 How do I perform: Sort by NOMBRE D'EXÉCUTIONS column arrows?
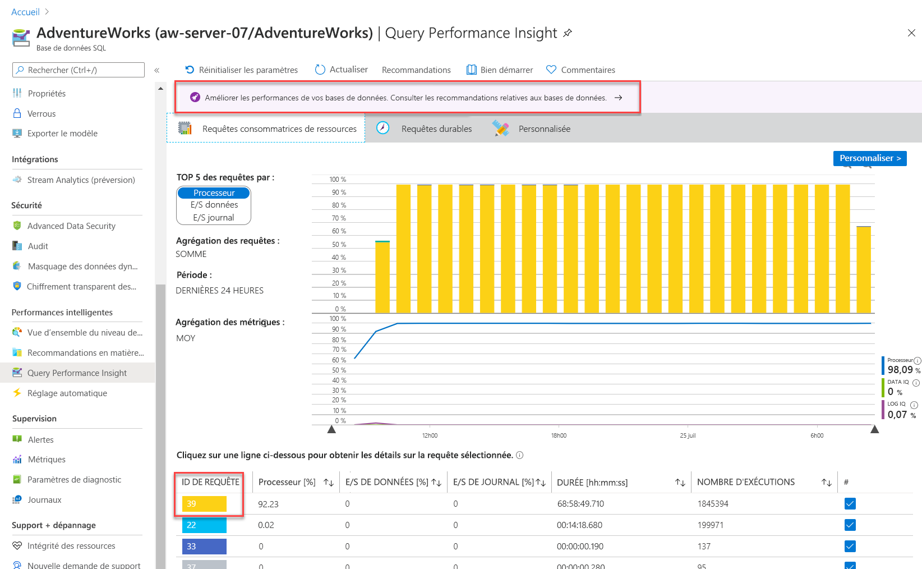click(827, 483)
